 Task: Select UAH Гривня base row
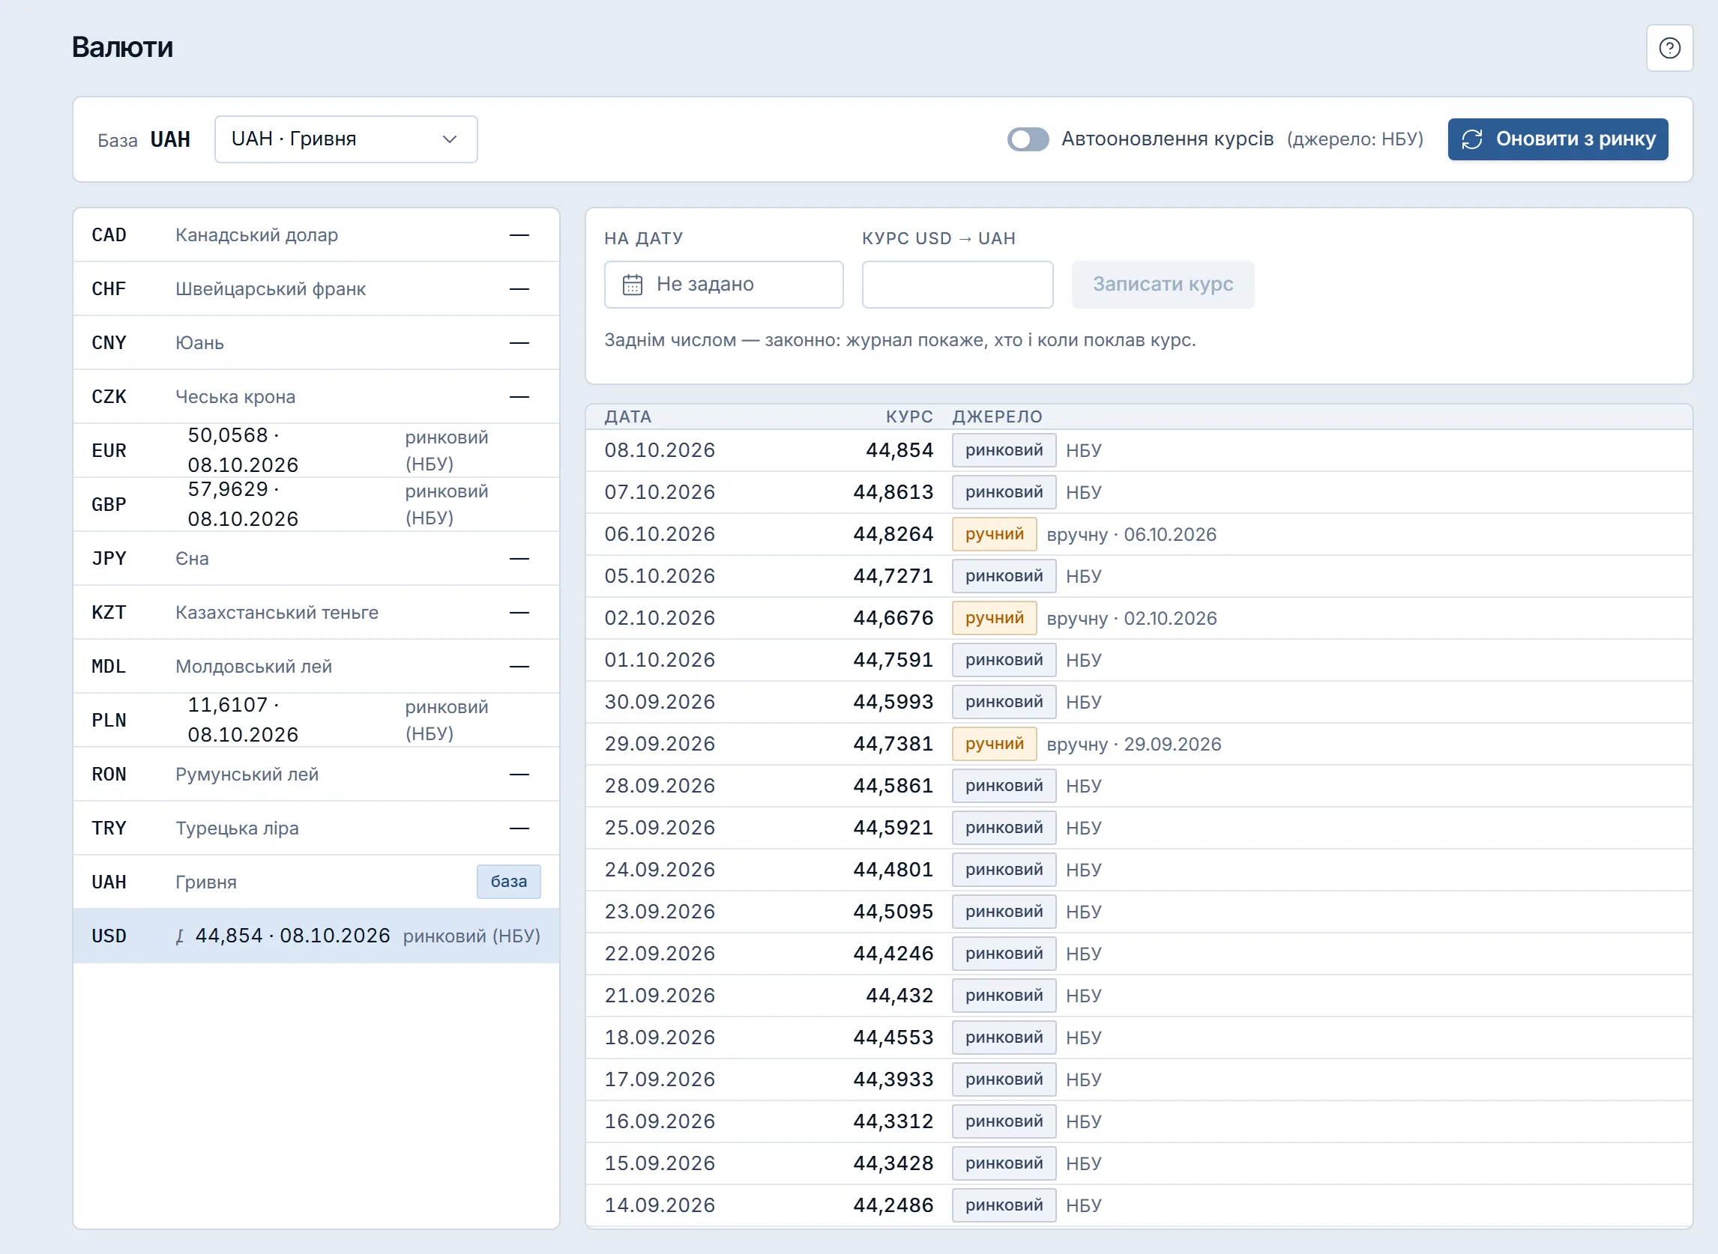click(x=316, y=882)
